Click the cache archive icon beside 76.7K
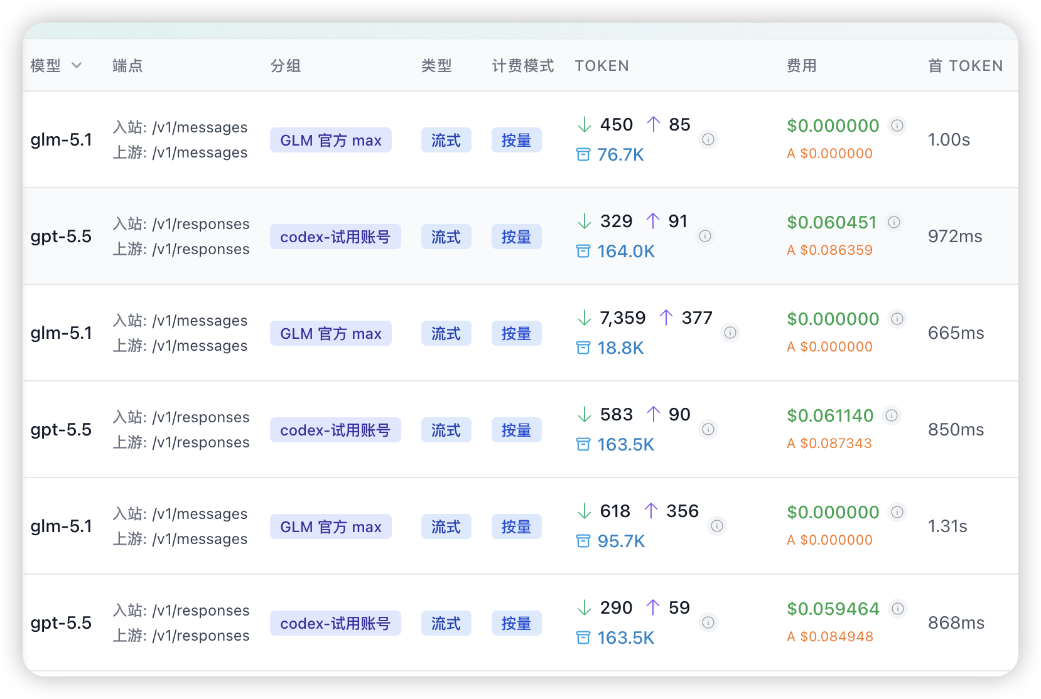This screenshot has width=1041, height=699. (x=583, y=154)
